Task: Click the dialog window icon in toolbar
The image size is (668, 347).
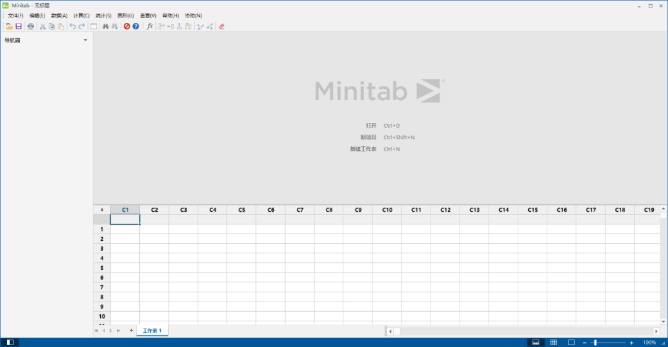Action: (94, 27)
